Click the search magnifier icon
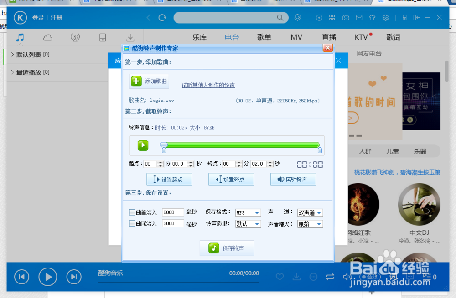 click(280, 18)
